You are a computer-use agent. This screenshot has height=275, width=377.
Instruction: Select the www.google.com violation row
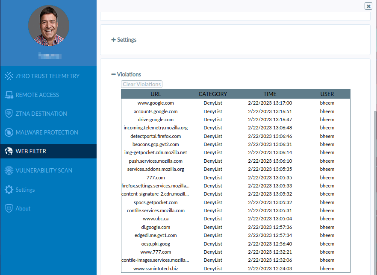(x=156, y=103)
